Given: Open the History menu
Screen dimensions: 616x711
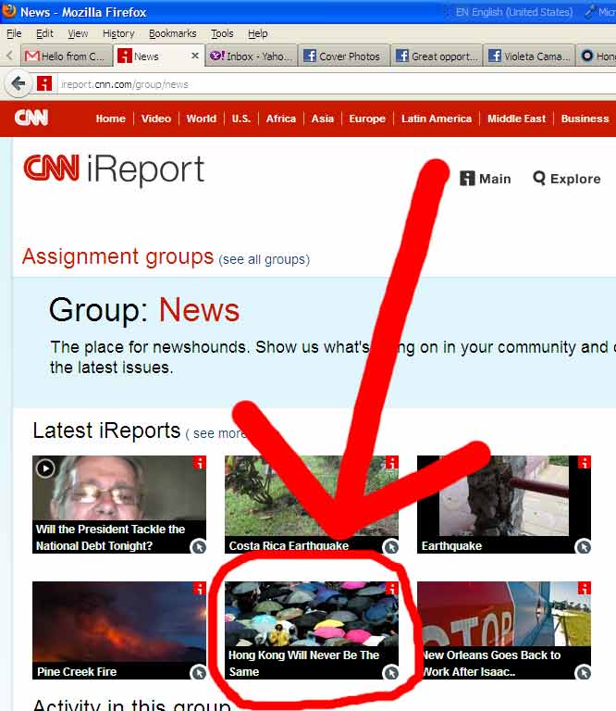Looking at the screenshot, I should 118,33.
